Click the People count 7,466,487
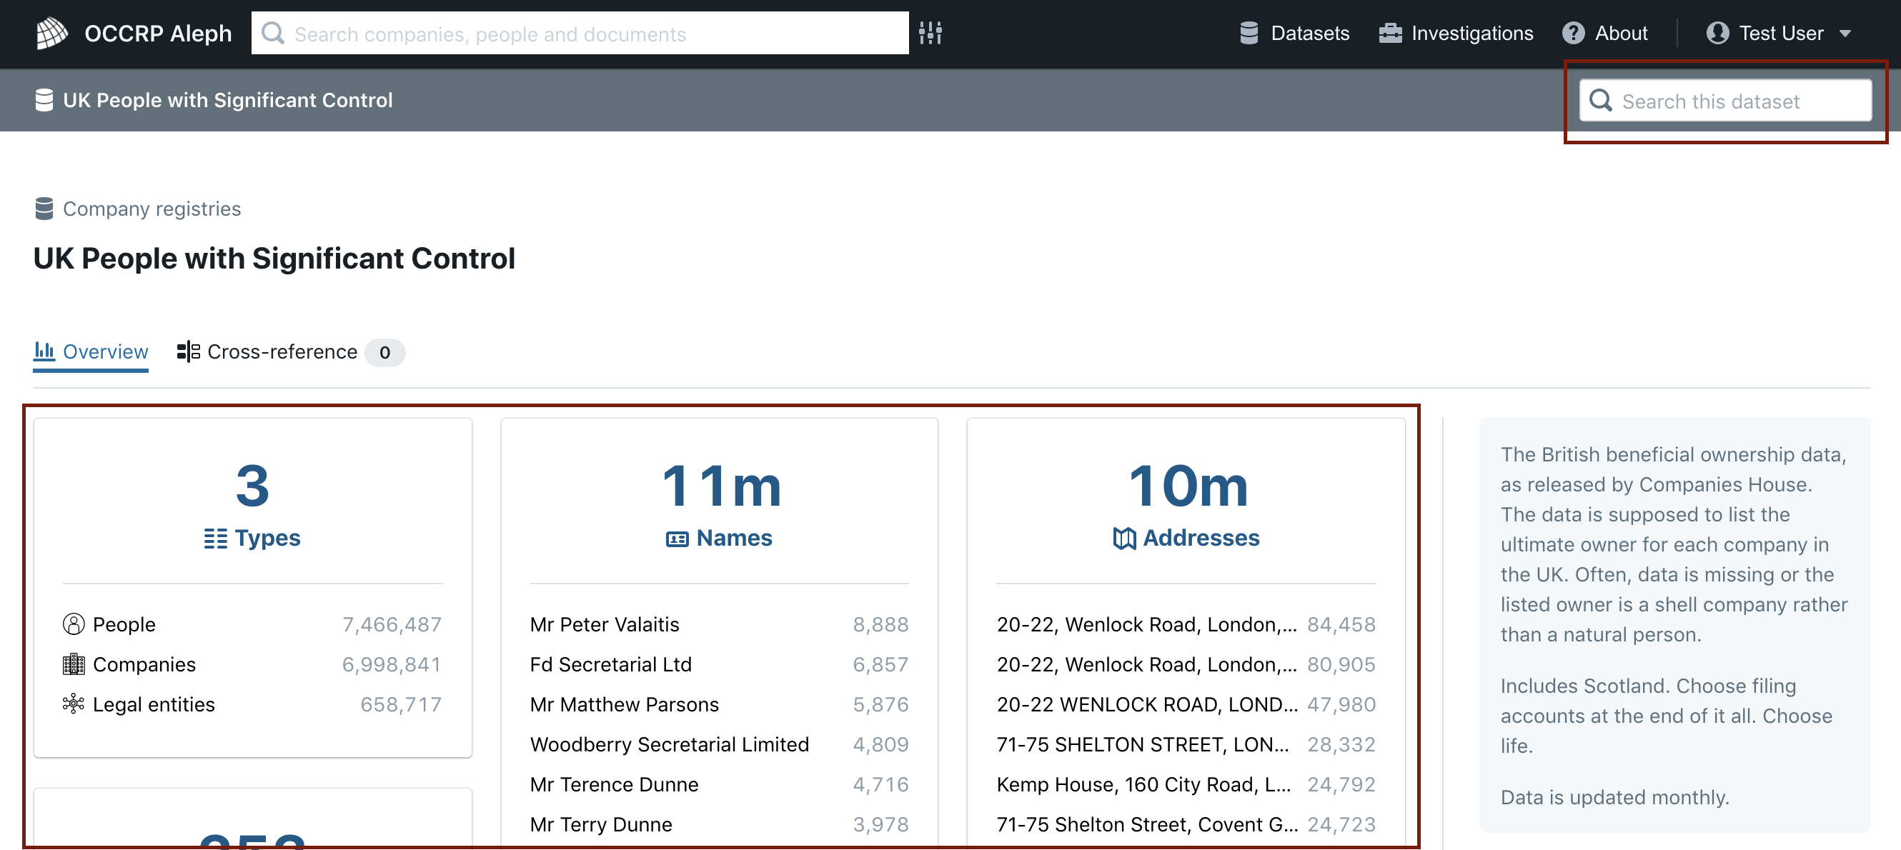This screenshot has height=850, width=1901. tap(392, 624)
